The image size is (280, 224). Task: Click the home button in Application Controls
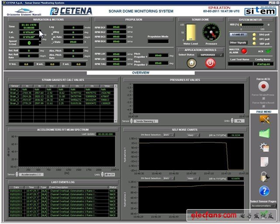[x=191, y=62]
